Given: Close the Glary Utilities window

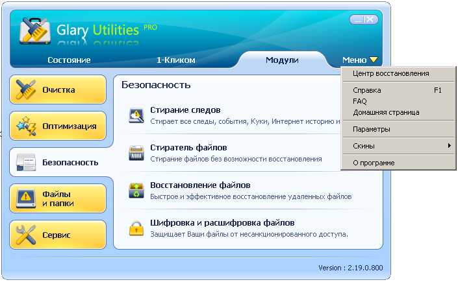Looking at the screenshot, I should (370, 19).
